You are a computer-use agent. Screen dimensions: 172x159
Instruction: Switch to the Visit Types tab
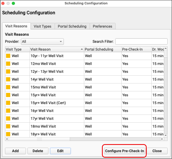43,26
